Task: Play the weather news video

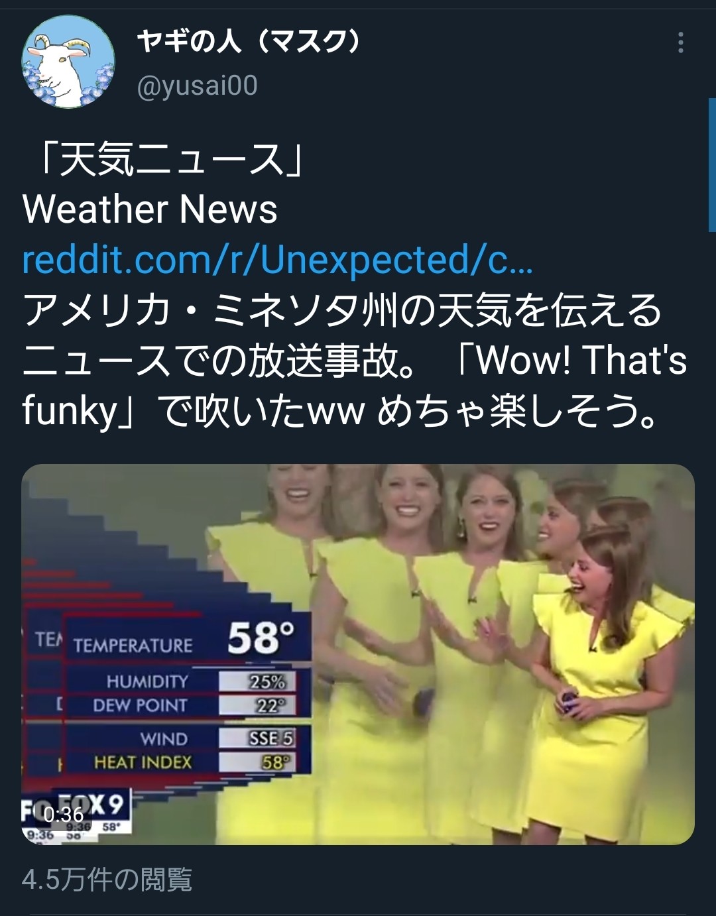Action: click(x=358, y=654)
